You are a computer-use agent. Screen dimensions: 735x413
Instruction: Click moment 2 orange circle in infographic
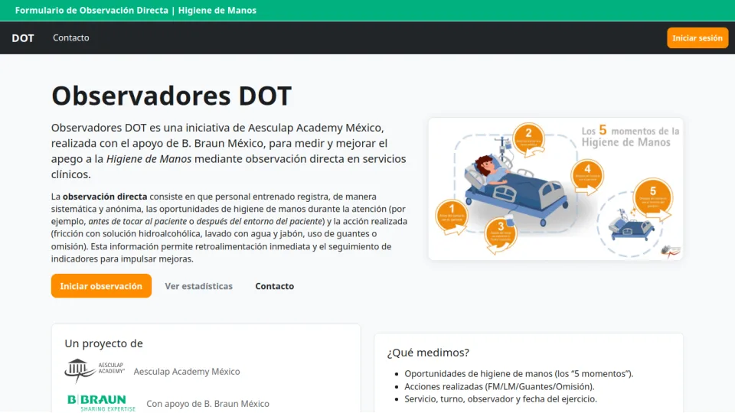coord(528,139)
